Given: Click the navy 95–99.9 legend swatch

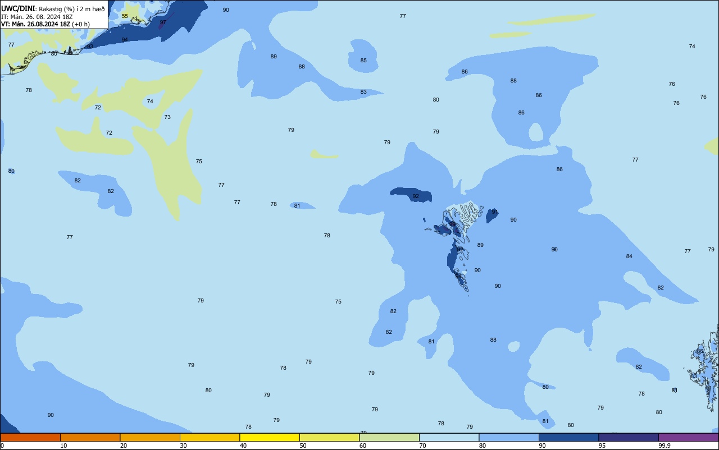Looking at the screenshot, I should tap(629, 437).
